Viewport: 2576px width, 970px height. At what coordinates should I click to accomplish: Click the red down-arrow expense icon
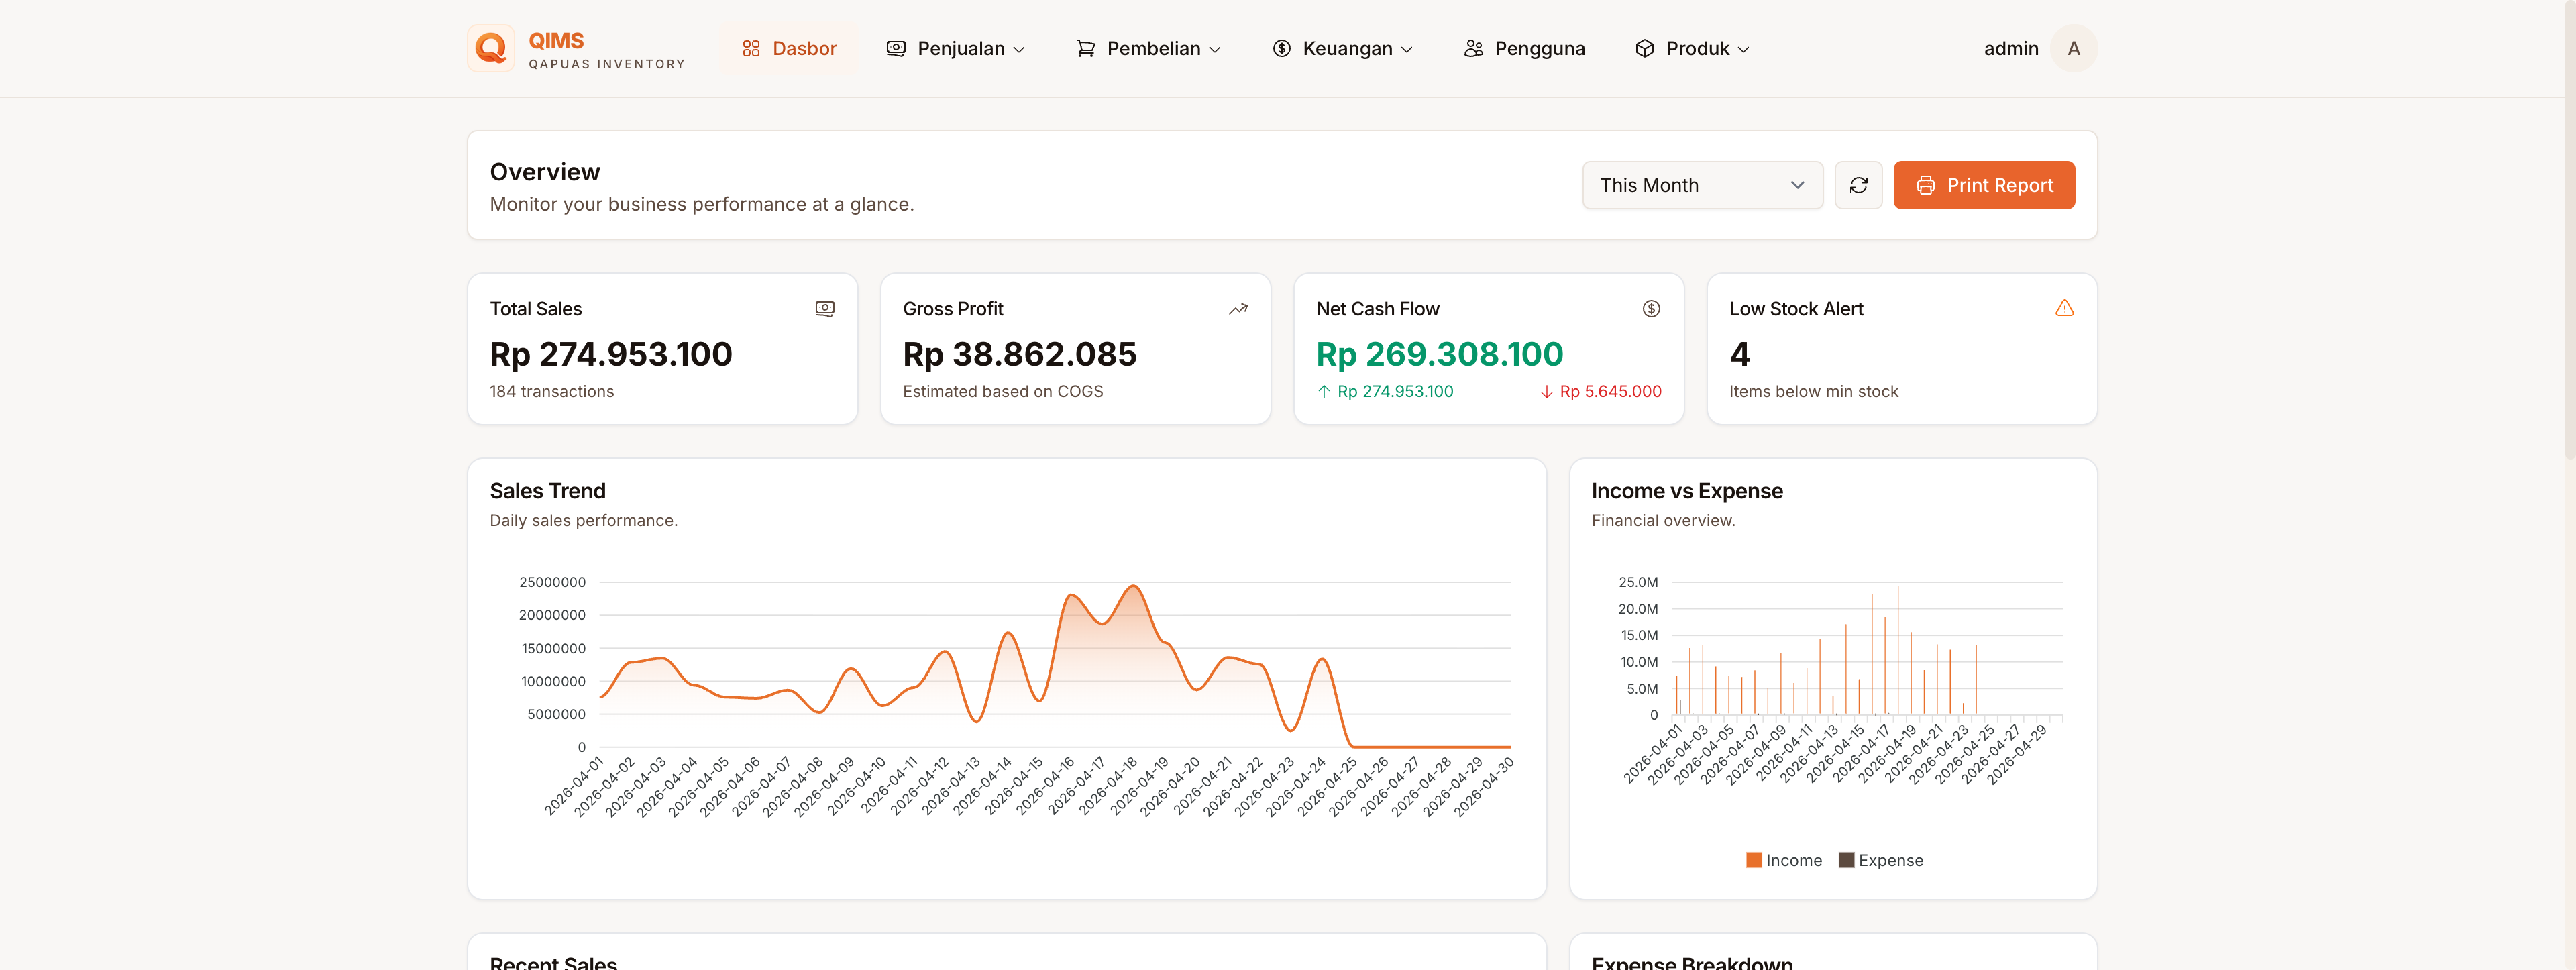click(1546, 392)
